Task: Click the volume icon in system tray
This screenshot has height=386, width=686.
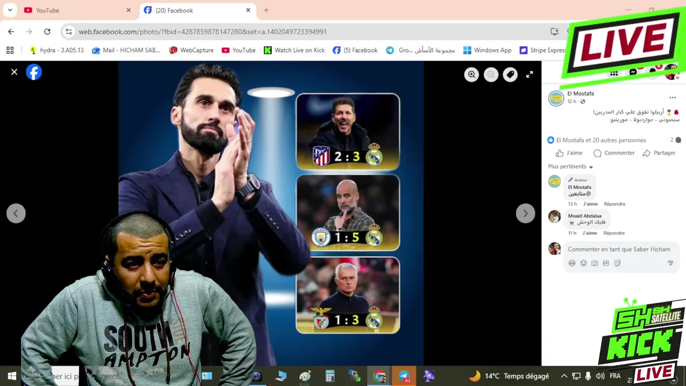Action: (x=600, y=376)
